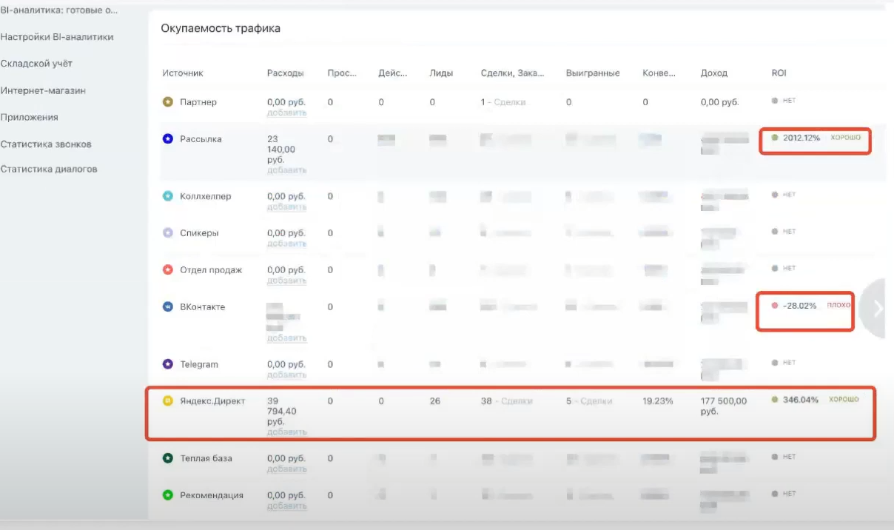This screenshot has width=894, height=530.
Task: Click the Спикеры source icon
Action: coord(168,233)
